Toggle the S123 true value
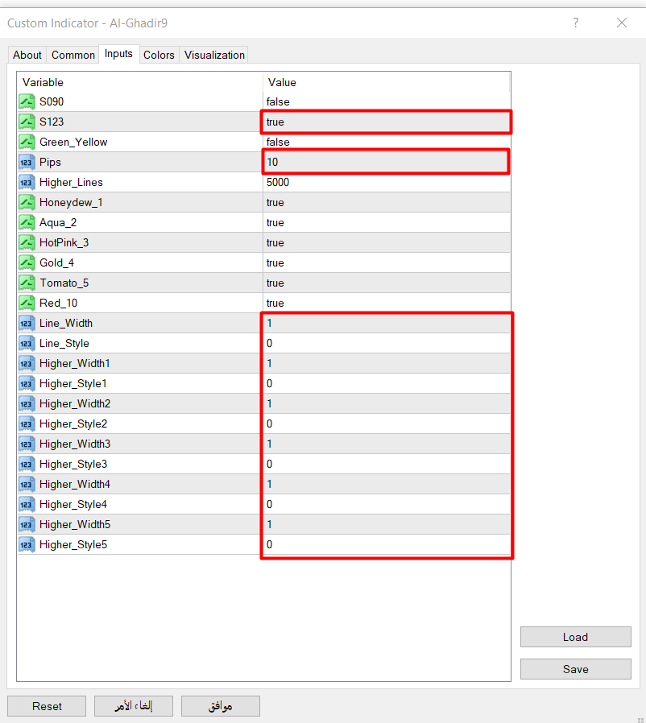Image resolution: width=646 pixels, height=723 pixels. click(386, 122)
